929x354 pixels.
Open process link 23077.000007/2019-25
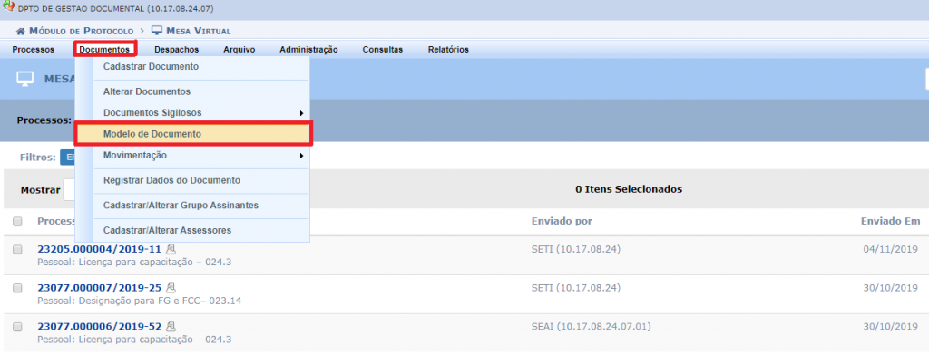[x=100, y=288]
